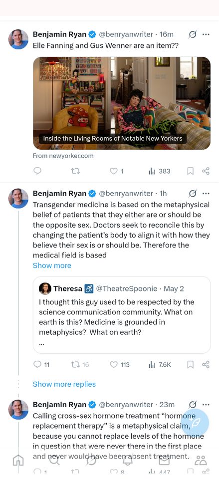
Task: Open Theresa's quoted tweet
Action: [122, 315]
